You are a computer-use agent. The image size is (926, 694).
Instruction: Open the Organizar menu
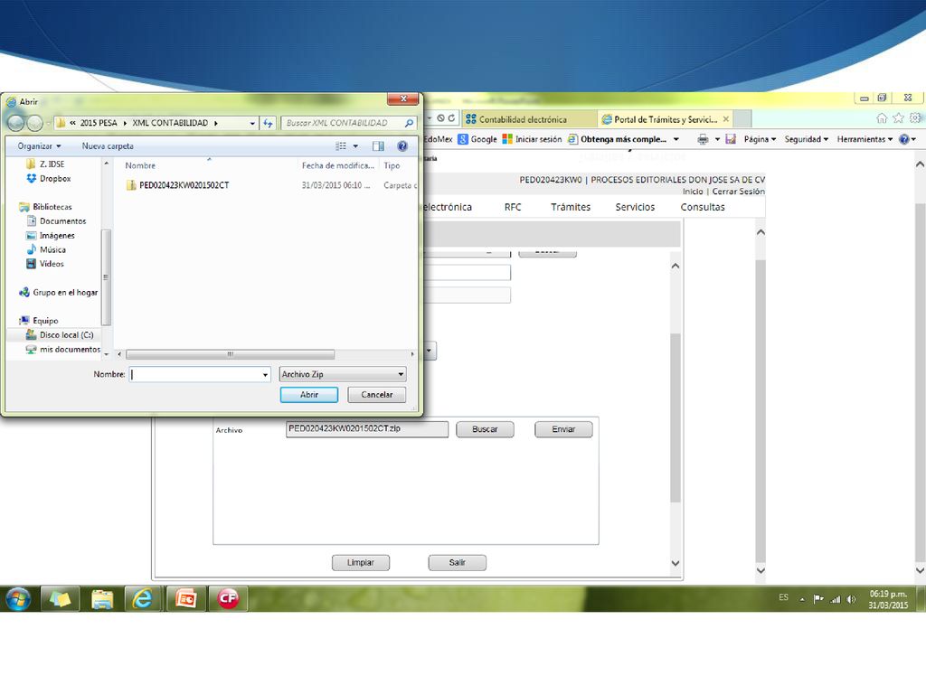click(x=39, y=145)
